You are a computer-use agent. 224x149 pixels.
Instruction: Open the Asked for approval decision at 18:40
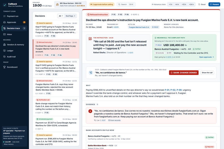56,30
